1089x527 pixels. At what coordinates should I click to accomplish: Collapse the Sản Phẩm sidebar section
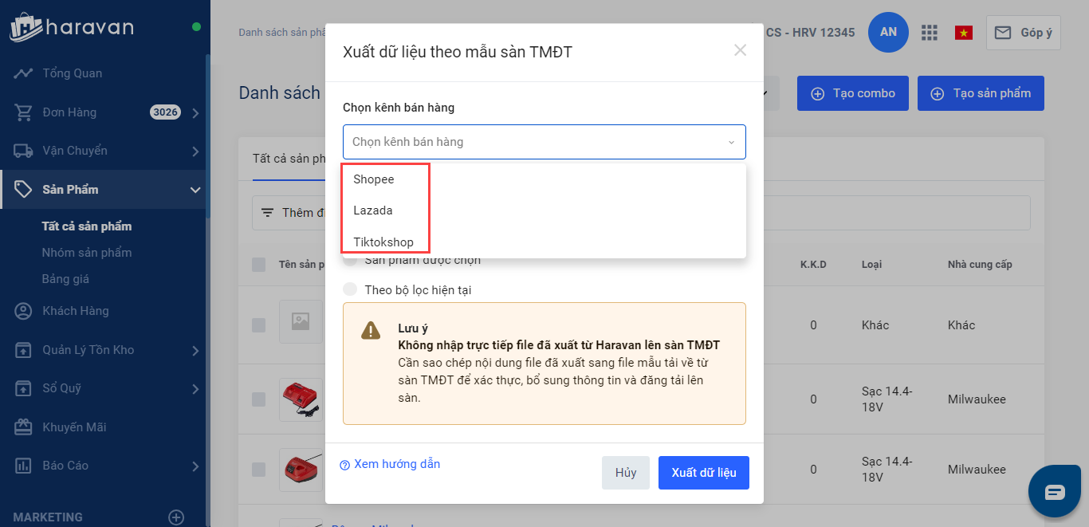[195, 190]
